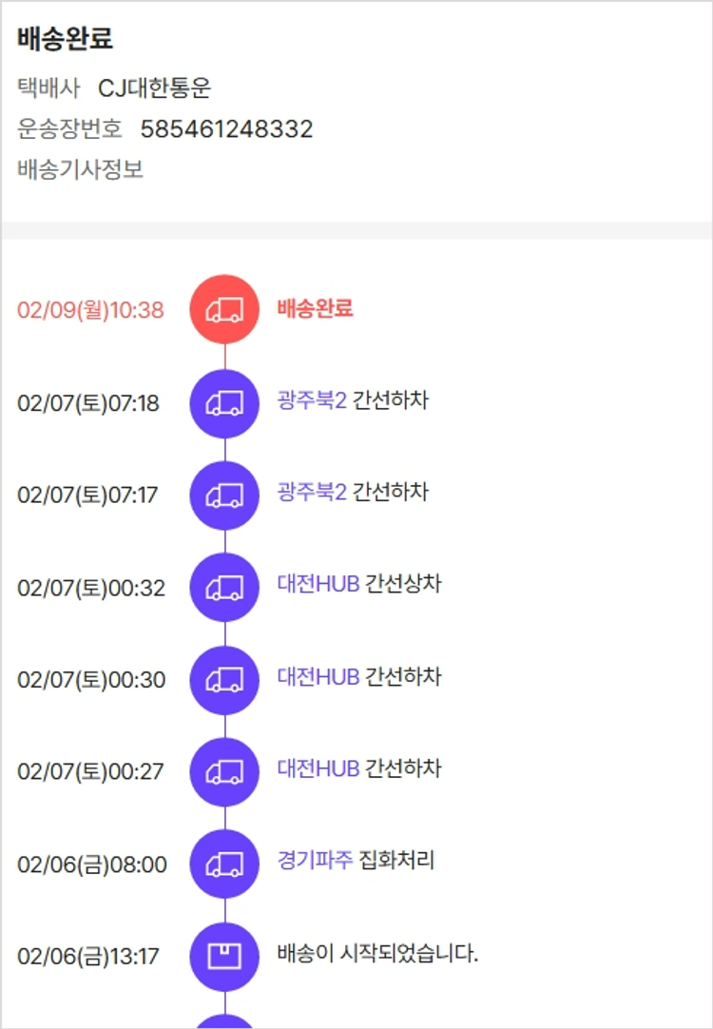The image size is (713, 1029).
Task: Click truck icon at 02/07(토)07:18
Action: coord(224,402)
